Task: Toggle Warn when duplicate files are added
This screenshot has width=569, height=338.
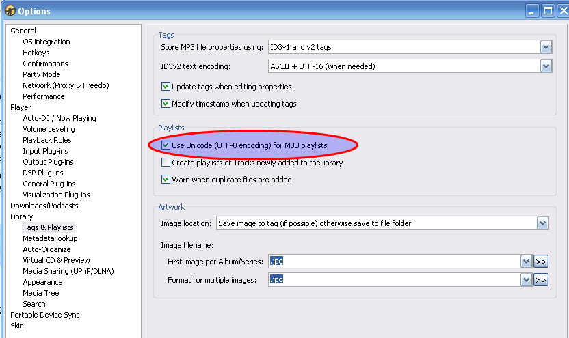Action: [x=166, y=180]
